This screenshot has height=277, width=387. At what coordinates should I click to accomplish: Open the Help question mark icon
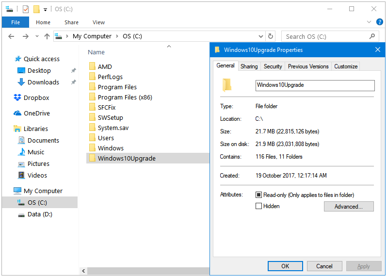(x=379, y=22)
